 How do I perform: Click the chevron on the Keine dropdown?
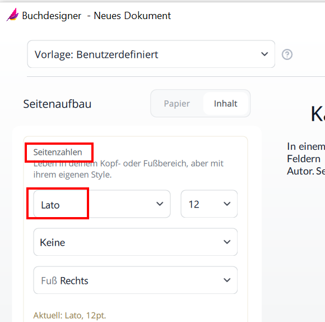pyautogui.click(x=227, y=242)
